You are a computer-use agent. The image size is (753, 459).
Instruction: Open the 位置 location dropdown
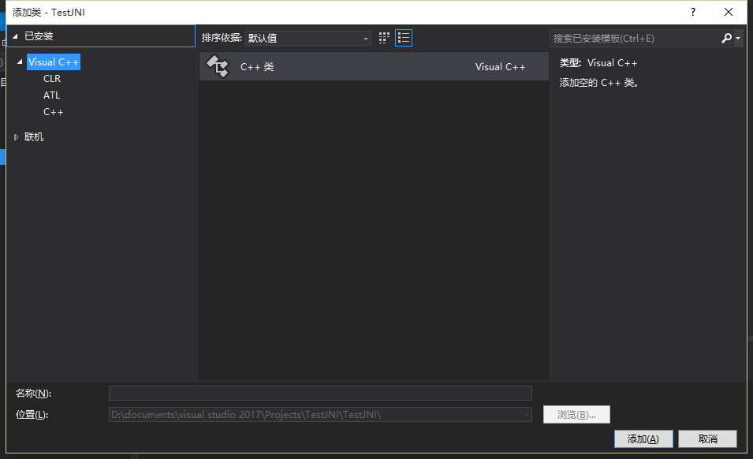(x=527, y=415)
